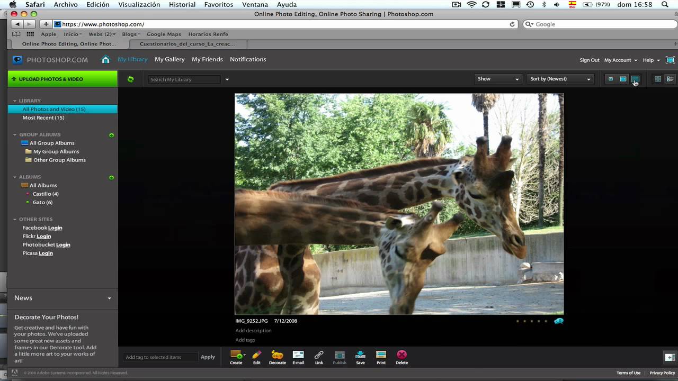Select the medium thumbnail size view
The height and width of the screenshot is (381, 678).
623,79
